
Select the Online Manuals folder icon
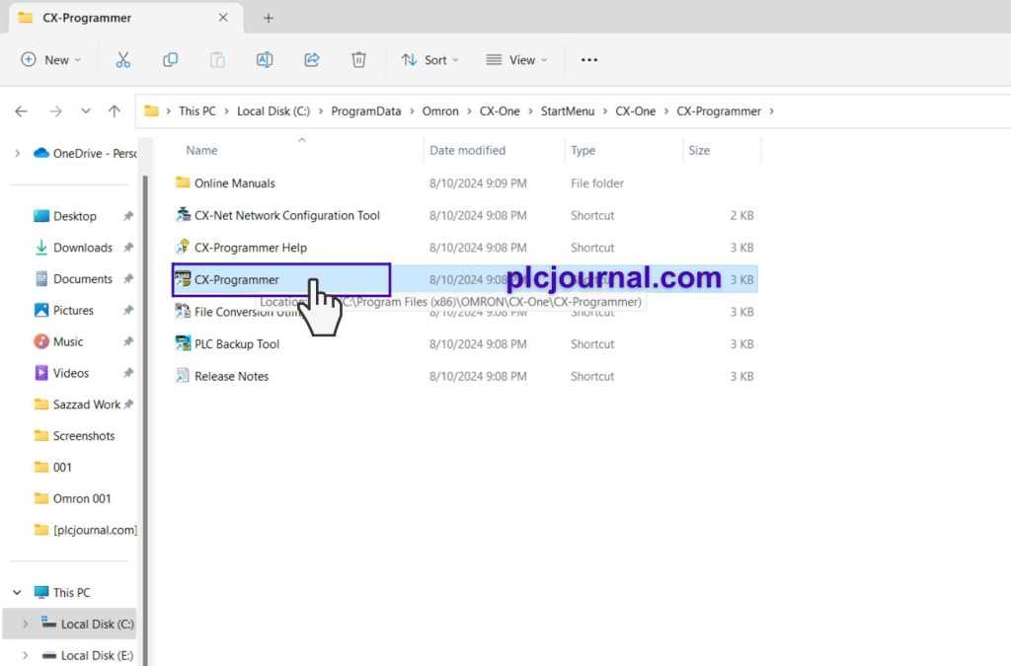[183, 183]
